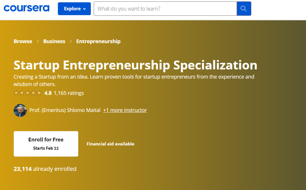Click the Financial aid available text
306x190 pixels.
point(110,144)
